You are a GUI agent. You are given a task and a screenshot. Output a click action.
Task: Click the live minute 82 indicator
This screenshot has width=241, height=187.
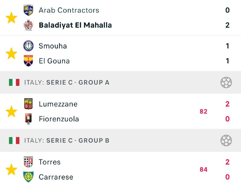click(203, 111)
